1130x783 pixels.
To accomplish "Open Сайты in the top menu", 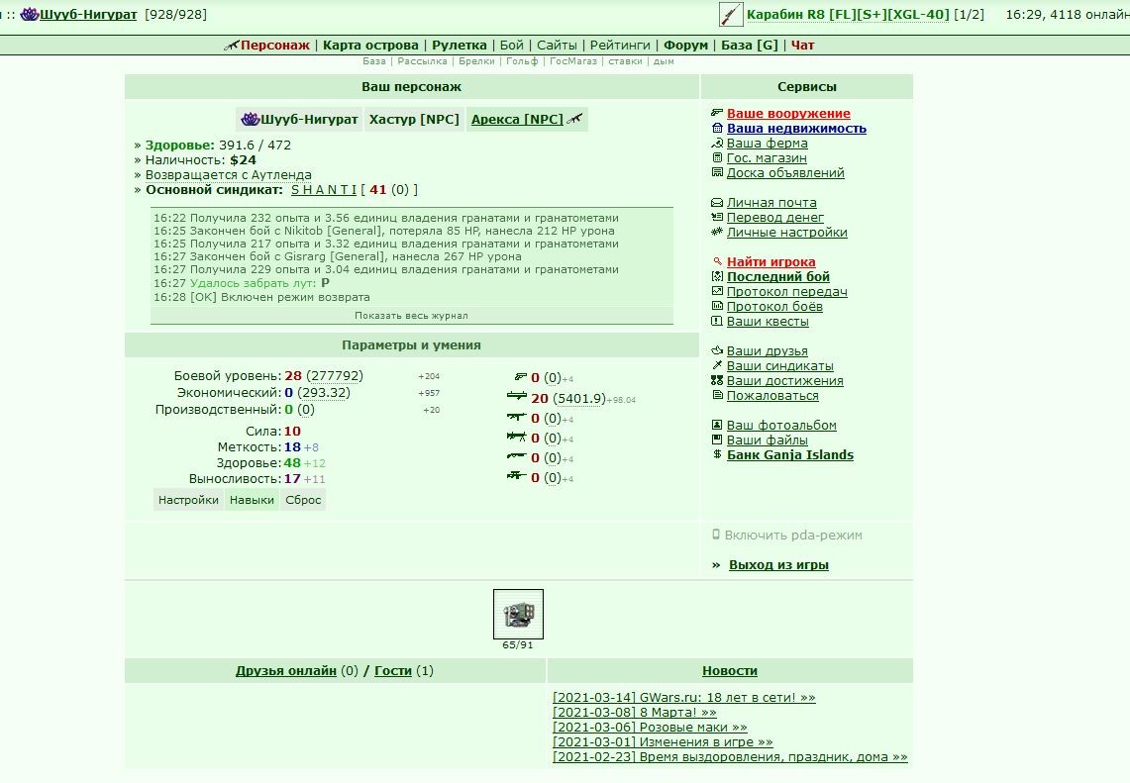I will tap(557, 45).
